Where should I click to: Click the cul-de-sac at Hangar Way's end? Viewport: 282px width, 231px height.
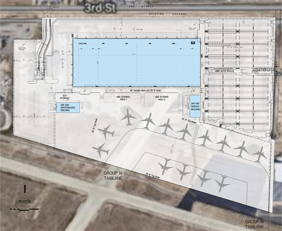pyautogui.click(x=274, y=135)
